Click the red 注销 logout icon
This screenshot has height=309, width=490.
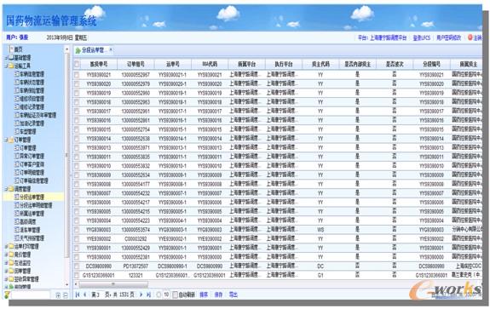pyautogui.click(x=470, y=37)
